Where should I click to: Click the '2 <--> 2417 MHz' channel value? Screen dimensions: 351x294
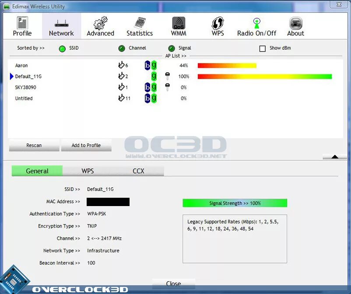coord(105,238)
